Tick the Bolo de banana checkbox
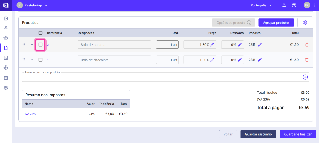 pyautogui.click(x=40, y=45)
